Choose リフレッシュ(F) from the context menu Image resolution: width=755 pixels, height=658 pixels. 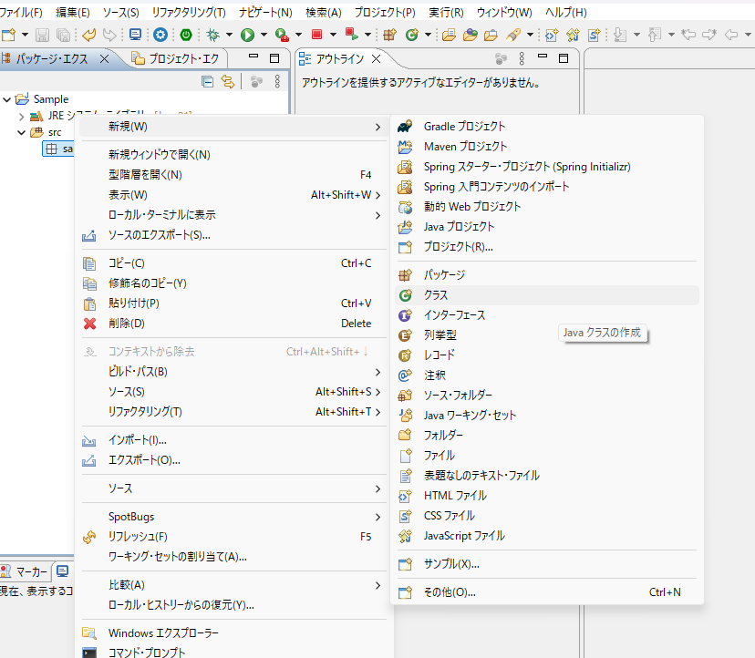click(137, 537)
